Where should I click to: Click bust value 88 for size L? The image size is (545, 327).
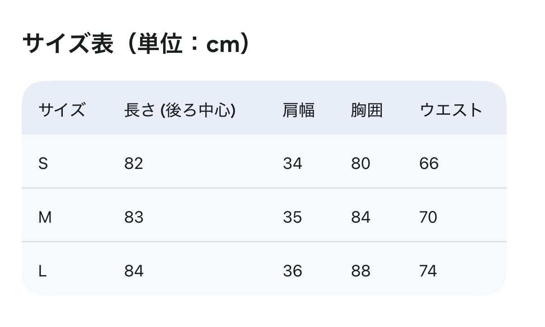360,271
